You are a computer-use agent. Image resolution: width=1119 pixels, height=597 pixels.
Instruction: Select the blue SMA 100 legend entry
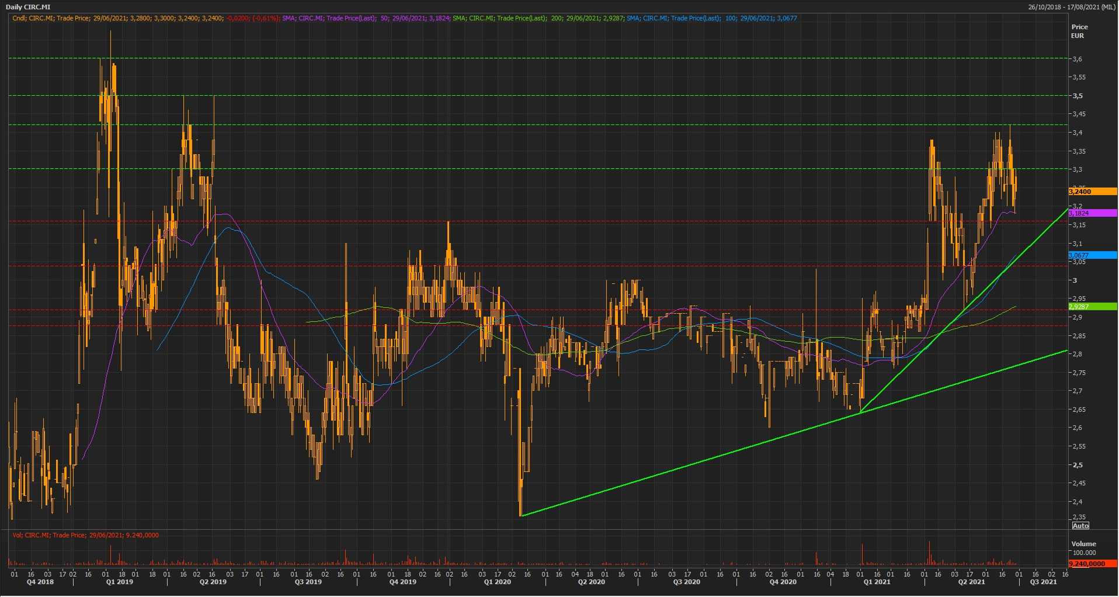711,18
